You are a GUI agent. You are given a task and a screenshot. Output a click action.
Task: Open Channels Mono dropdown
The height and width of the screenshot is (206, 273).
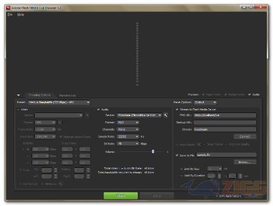(128, 130)
